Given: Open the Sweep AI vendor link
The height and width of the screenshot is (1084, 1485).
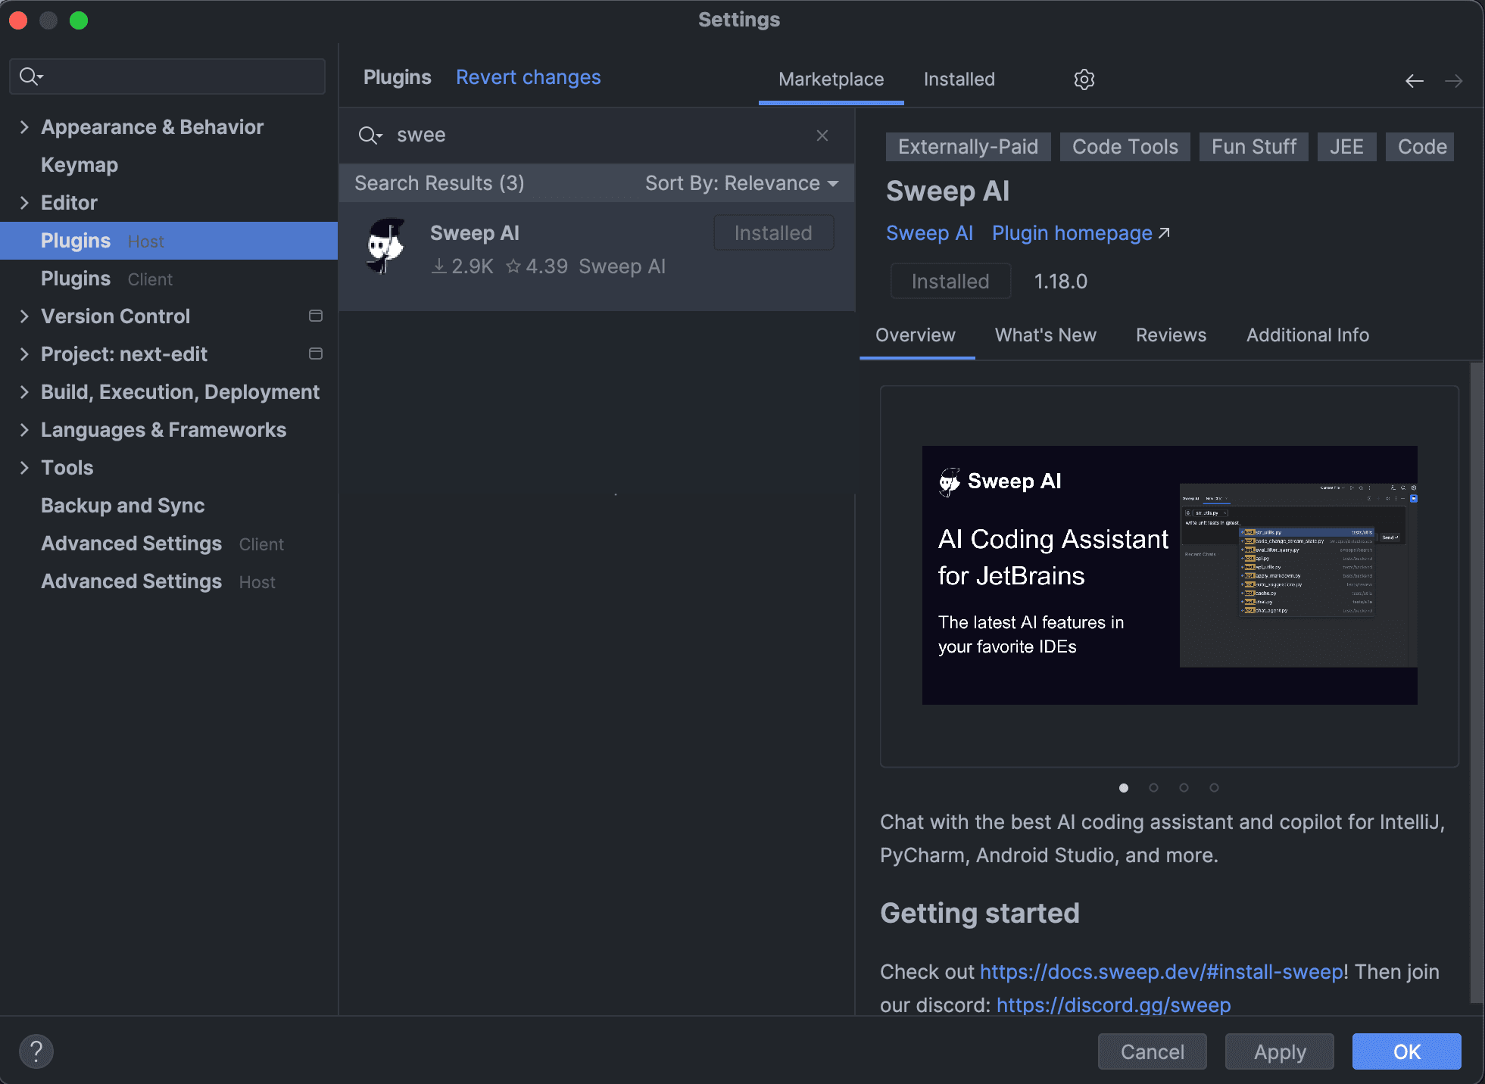Looking at the screenshot, I should point(929,233).
